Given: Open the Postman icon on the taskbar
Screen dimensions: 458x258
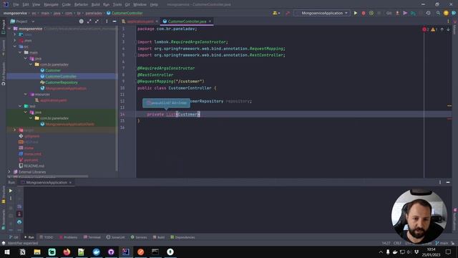Looking at the screenshot, I should (x=140, y=252).
